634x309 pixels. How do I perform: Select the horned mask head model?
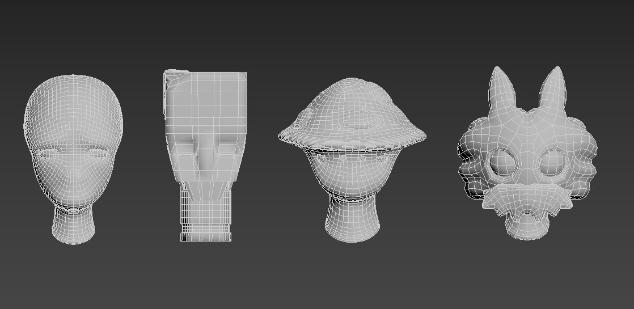click(x=527, y=153)
